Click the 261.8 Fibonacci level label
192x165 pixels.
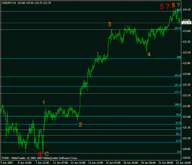(178, 28)
